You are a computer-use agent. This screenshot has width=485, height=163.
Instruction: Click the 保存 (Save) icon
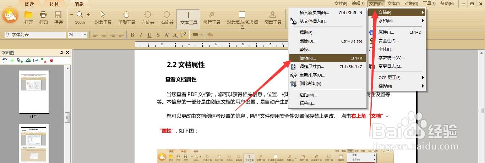pyautogui.click(x=59, y=15)
